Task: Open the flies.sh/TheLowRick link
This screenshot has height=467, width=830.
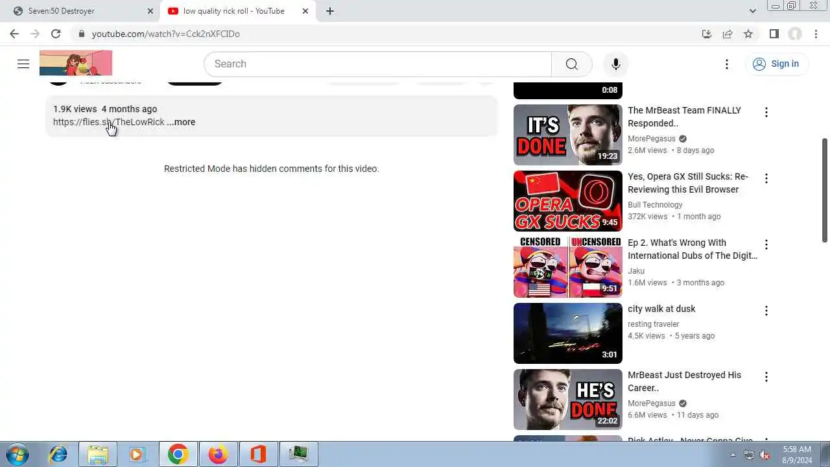Action: [x=109, y=122]
